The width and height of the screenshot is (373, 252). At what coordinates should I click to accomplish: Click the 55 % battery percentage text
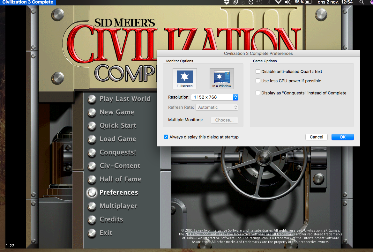pos(299,2)
